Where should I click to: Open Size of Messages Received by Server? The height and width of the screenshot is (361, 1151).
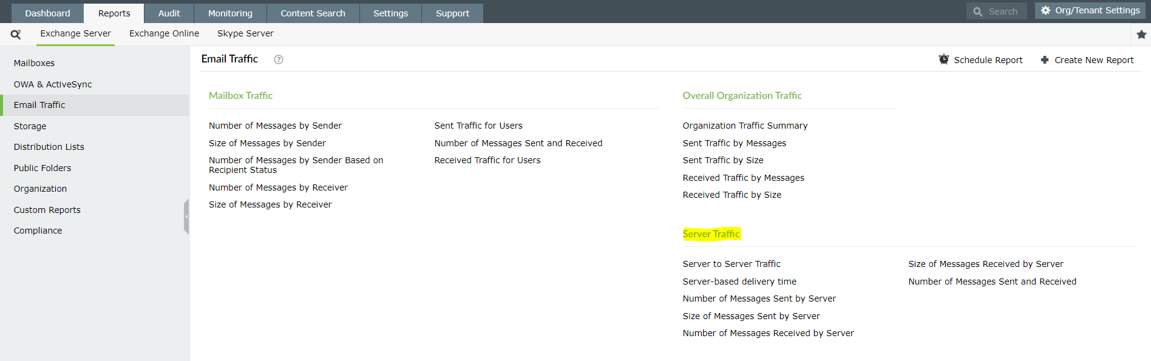point(985,264)
